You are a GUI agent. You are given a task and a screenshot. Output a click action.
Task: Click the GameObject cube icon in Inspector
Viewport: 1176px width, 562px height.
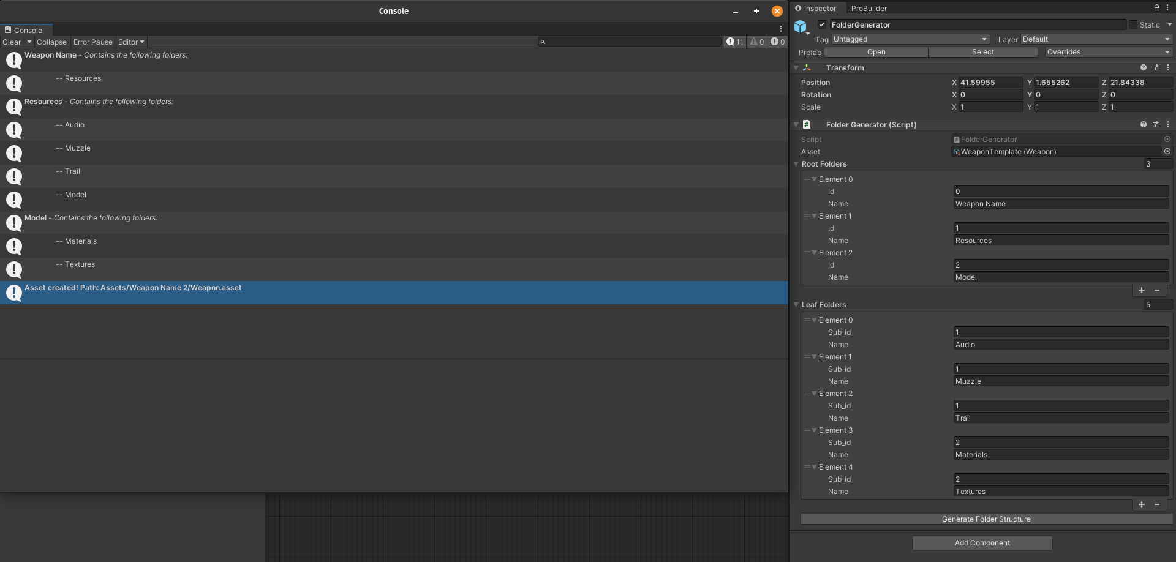pyautogui.click(x=801, y=26)
